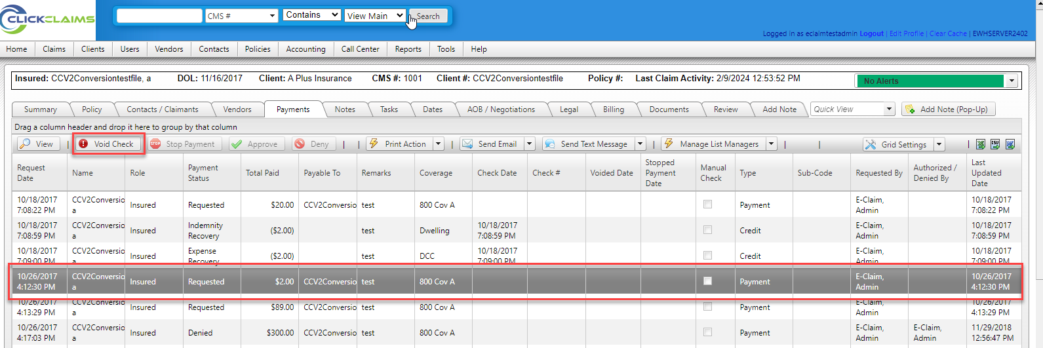Expand the Print Action dropdown arrow
The width and height of the screenshot is (1043, 348).
tap(439, 144)
